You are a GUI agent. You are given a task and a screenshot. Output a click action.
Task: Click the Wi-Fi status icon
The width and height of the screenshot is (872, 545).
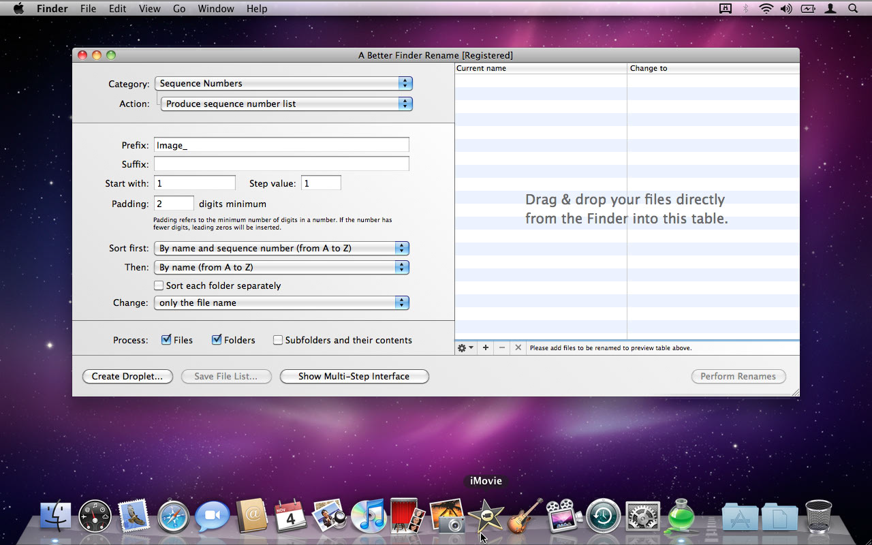point(766,9)
